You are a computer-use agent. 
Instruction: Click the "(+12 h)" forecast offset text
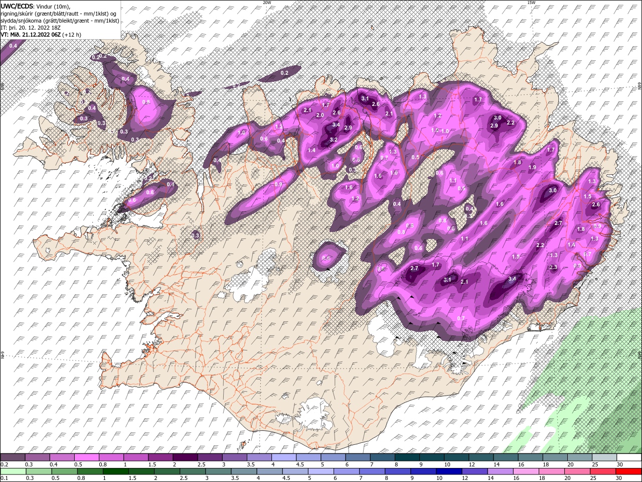(72, 35)
